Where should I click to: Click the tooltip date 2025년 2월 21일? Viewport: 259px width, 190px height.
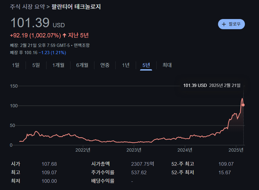point(225,85)
